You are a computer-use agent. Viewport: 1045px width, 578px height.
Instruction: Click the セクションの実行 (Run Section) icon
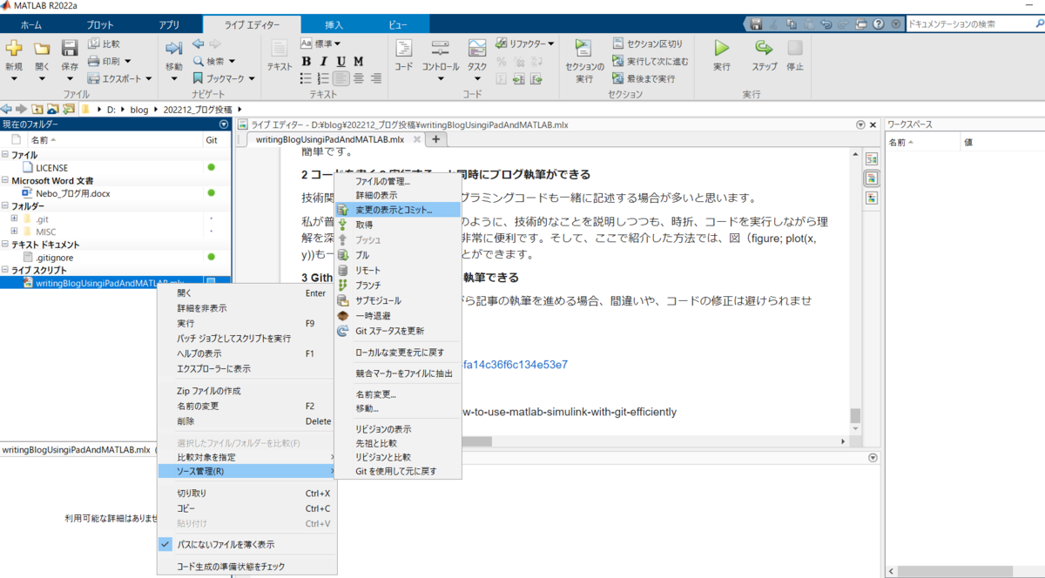pos(584,49)
